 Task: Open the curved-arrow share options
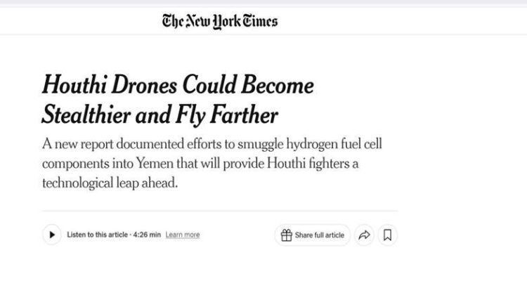pyautogui.click(x=363, y=235)
